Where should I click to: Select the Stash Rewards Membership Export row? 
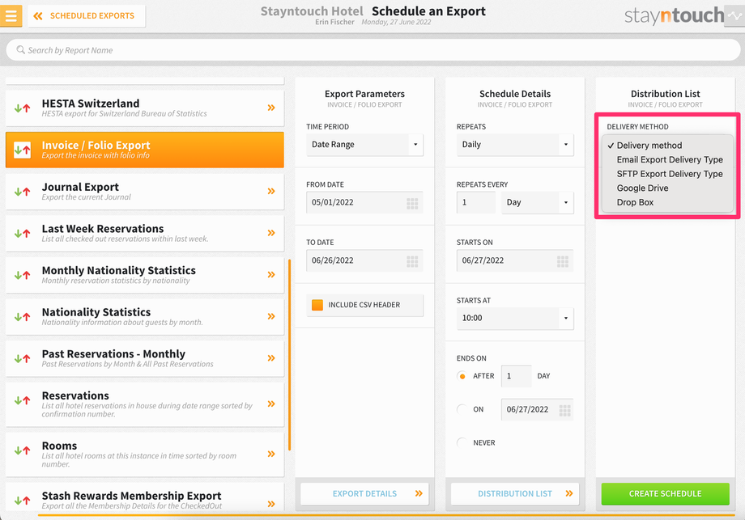[144, 498]
